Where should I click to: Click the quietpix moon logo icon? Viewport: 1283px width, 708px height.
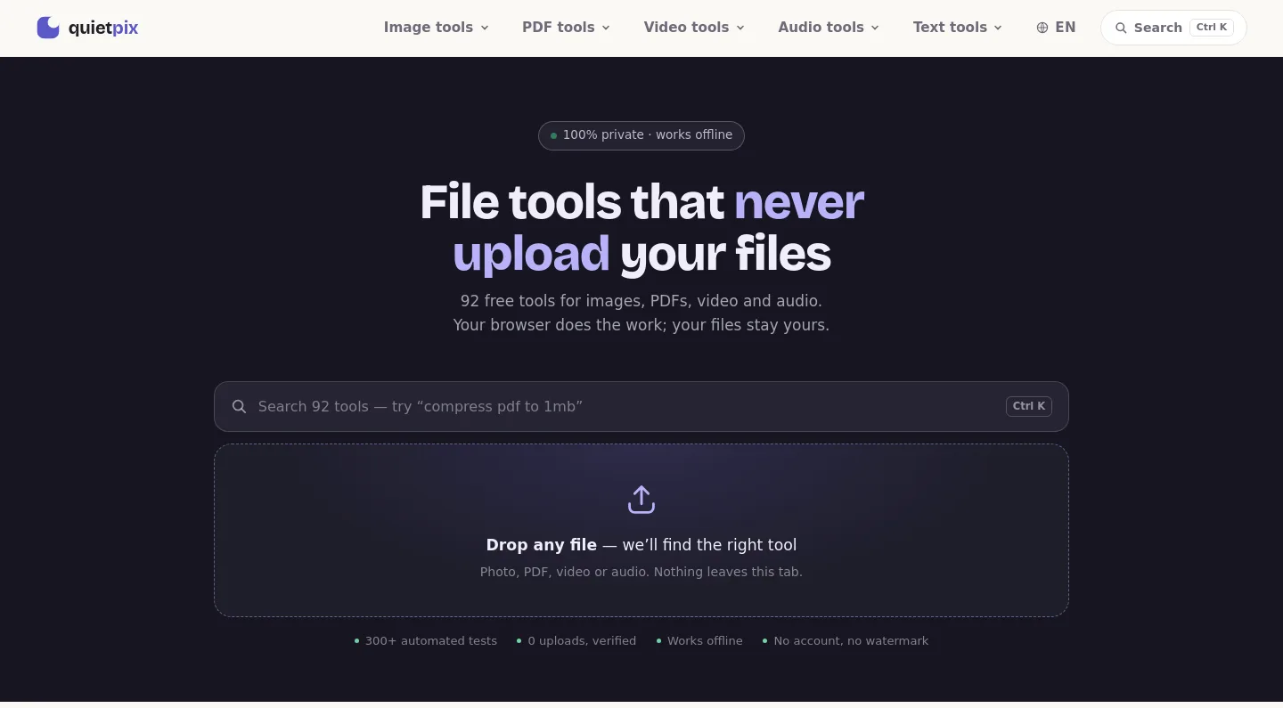(48, 28)
